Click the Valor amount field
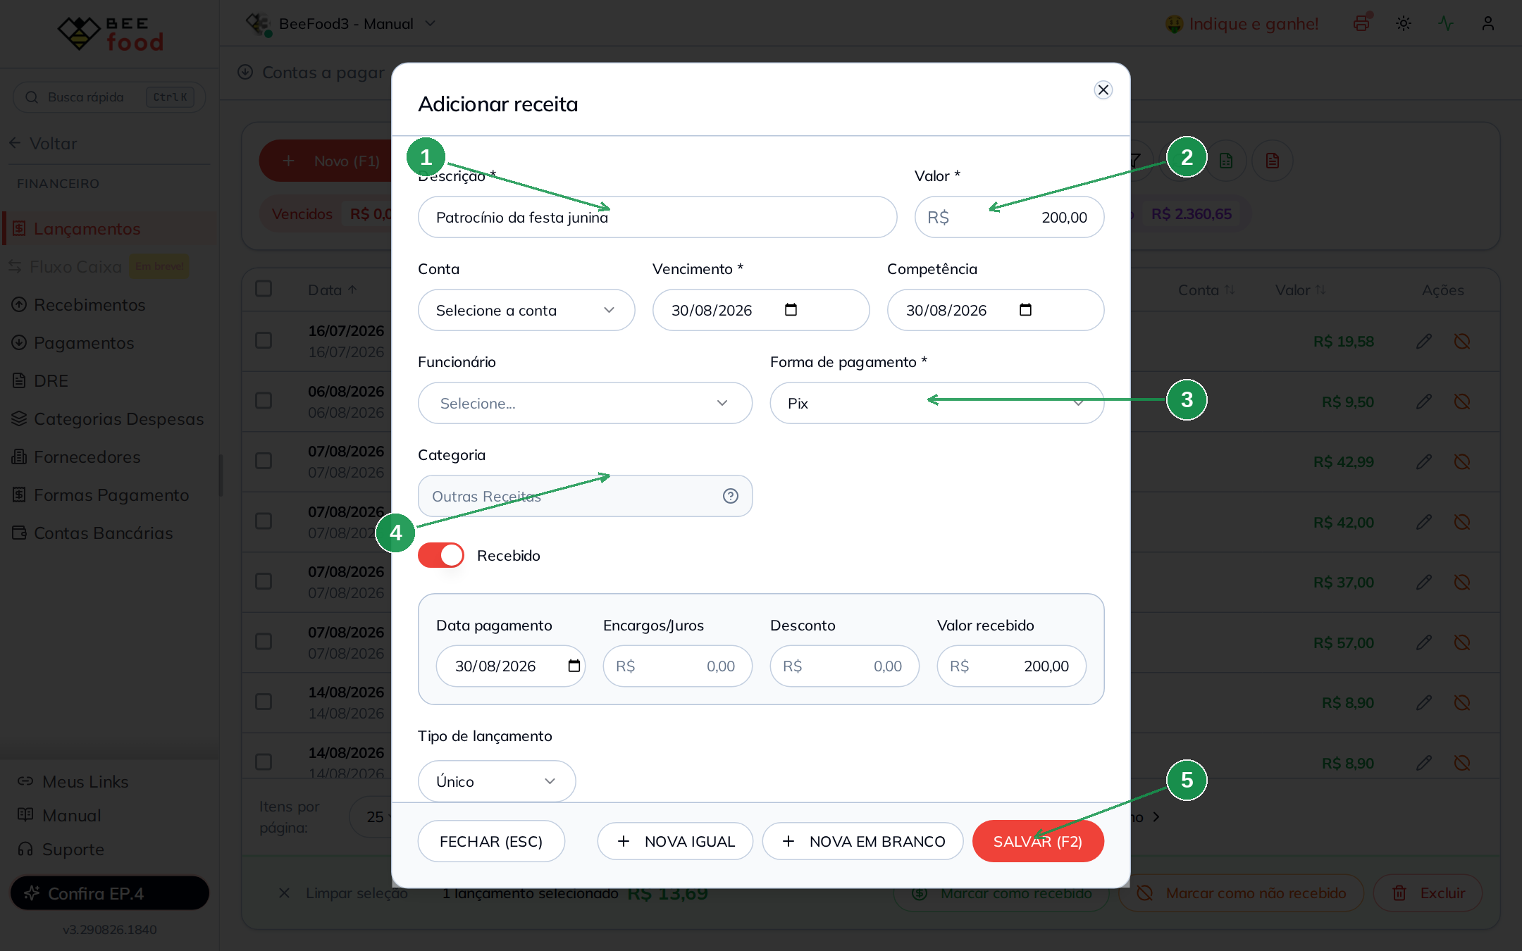This screenshot has width=1522, height=951. coord(1009,217)
